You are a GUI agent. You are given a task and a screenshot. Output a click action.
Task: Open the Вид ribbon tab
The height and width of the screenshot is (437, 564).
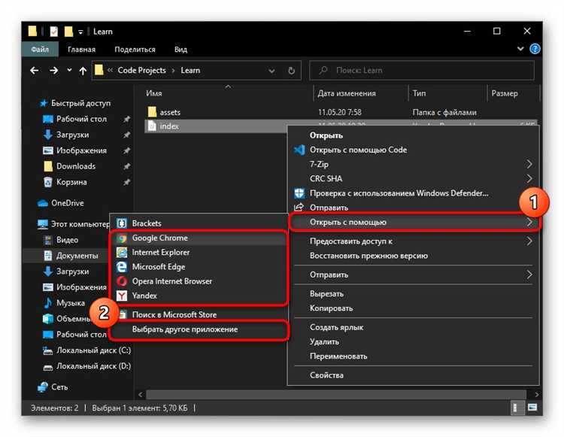[x=180, y=50]
